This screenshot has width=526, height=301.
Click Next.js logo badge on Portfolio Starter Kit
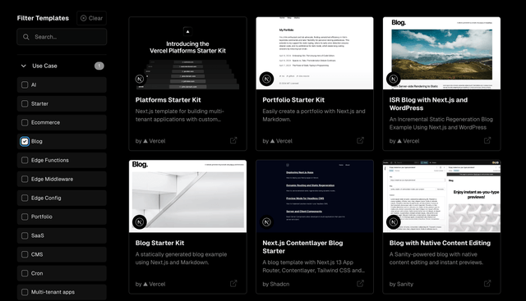pos(266,79)
